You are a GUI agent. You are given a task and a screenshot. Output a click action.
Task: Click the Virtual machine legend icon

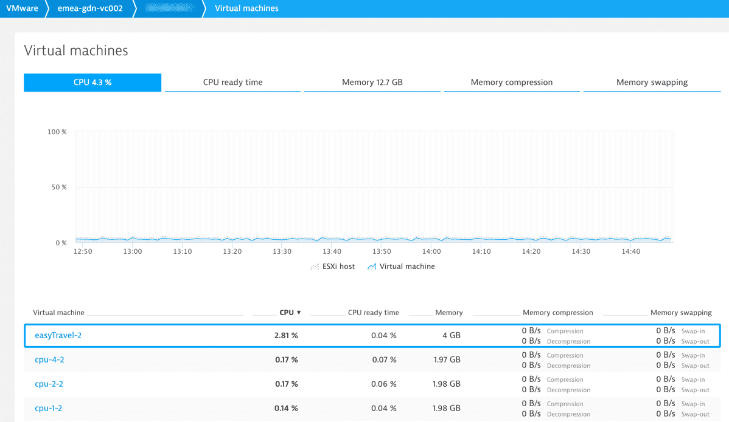tap(371, 267)
